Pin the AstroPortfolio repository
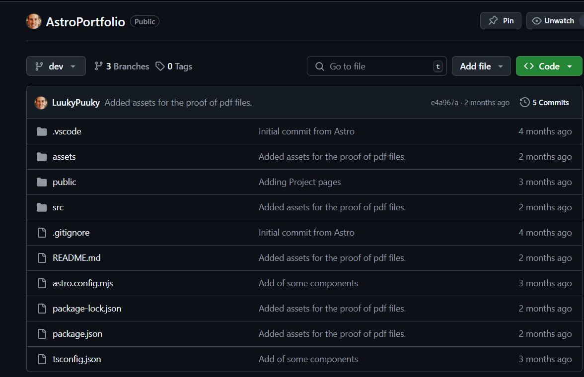This screenshot has width=584, height=377. click(x=501, y=21)
